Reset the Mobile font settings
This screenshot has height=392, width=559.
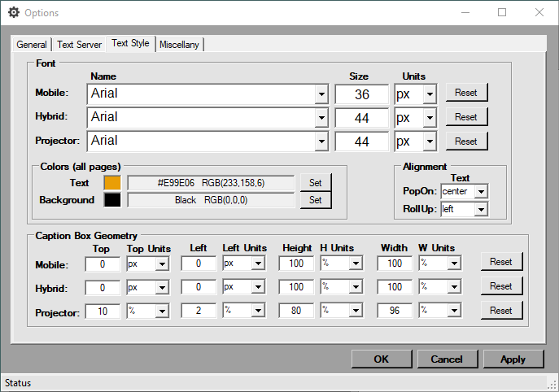466,93
